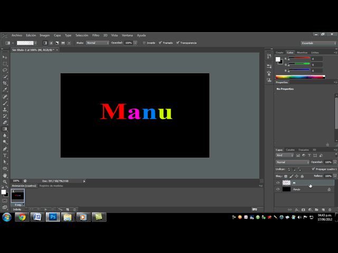This screenshot has width=338, height=253.
Task: Open the gradient picker dropdown arrow
Action: pos(35,43)
